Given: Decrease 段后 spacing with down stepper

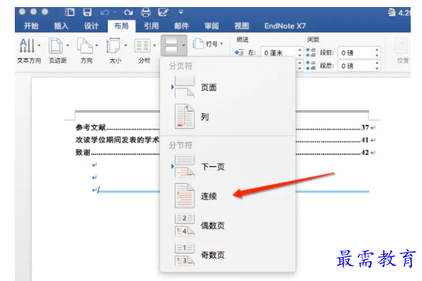Looking at the screenshot, I should coord(377,68).
